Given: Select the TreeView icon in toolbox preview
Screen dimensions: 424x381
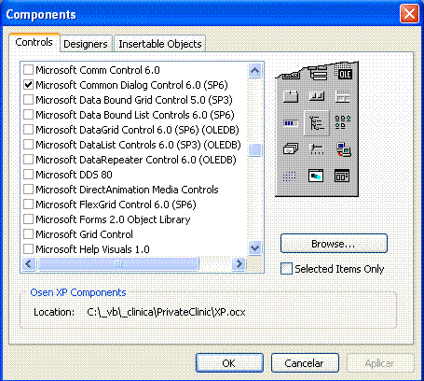Looking at the screenshot, I should pos(317,123).
